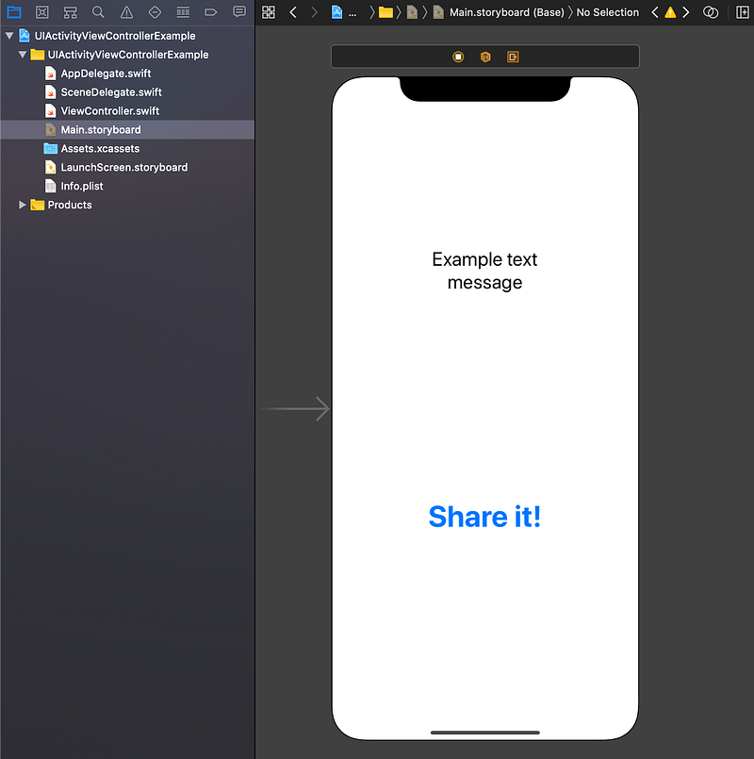The height and width of the screenshot is (759, 754).
Task: Select Main.storyboard in navigator
Action: (x=127, y=130)
